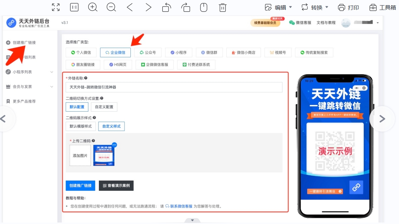The image size is (399, 224).
Task: Click help icon next to 二维码展示样式
Action: click(x=94, y=118)
